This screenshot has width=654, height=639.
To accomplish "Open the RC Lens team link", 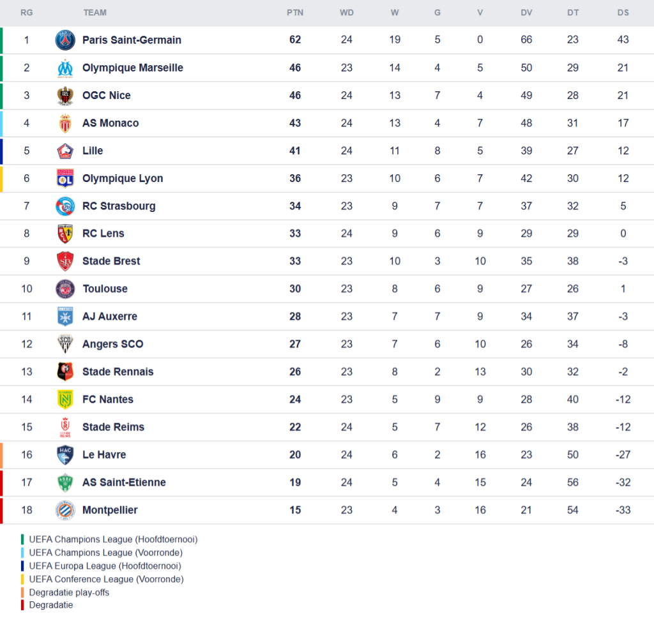I will pyautogui.click(x=103, y=234).
